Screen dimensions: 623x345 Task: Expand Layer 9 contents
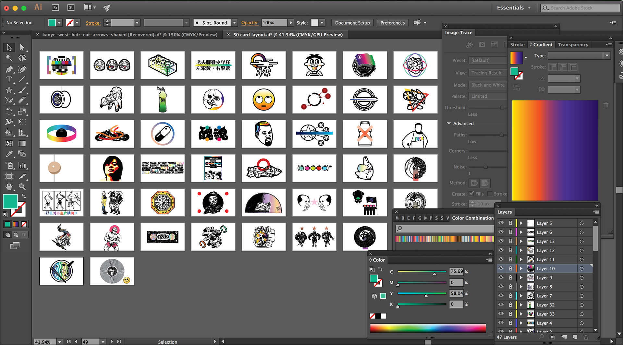click(x=521, y=278)
